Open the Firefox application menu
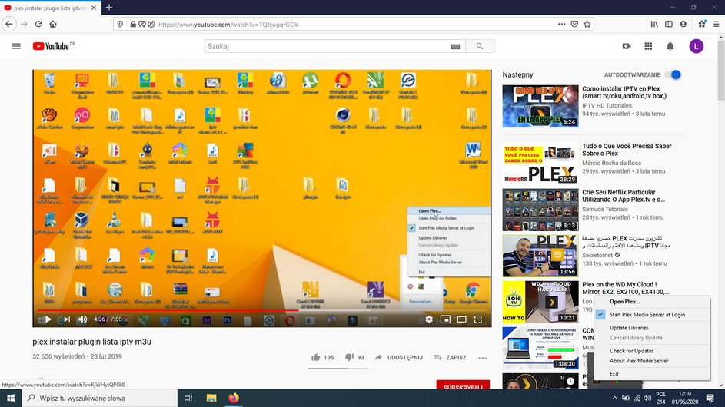Image resolution: width=725 pixels, height=407 pixels. (717, 24)
